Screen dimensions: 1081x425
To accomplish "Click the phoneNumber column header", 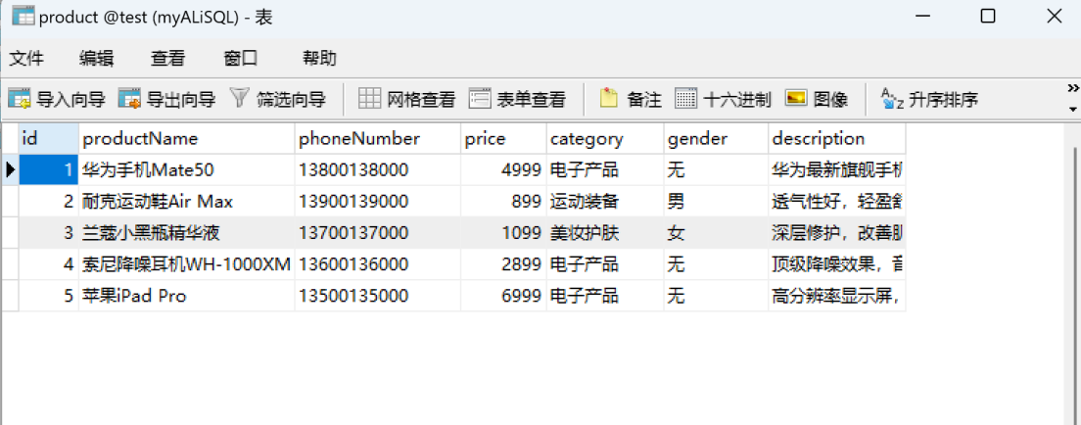I will tap(378, 139).
